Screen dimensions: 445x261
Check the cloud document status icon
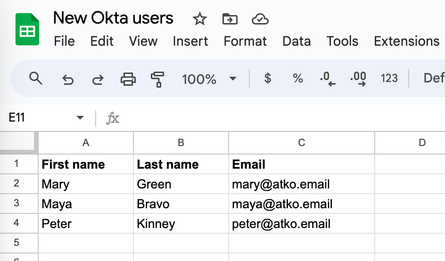260,19
